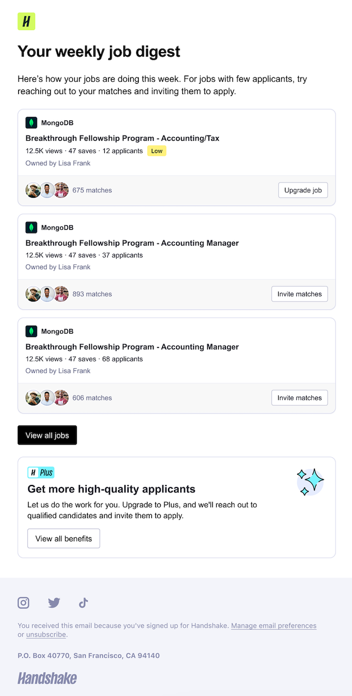The width and height of the screenshot is (352, 696).
Task: Open Handshake's Instagram from the footer icon
Action: coord(23,603)
